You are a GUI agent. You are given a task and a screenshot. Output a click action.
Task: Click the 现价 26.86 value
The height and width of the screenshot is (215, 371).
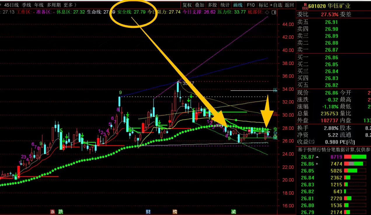coord(331,93)
